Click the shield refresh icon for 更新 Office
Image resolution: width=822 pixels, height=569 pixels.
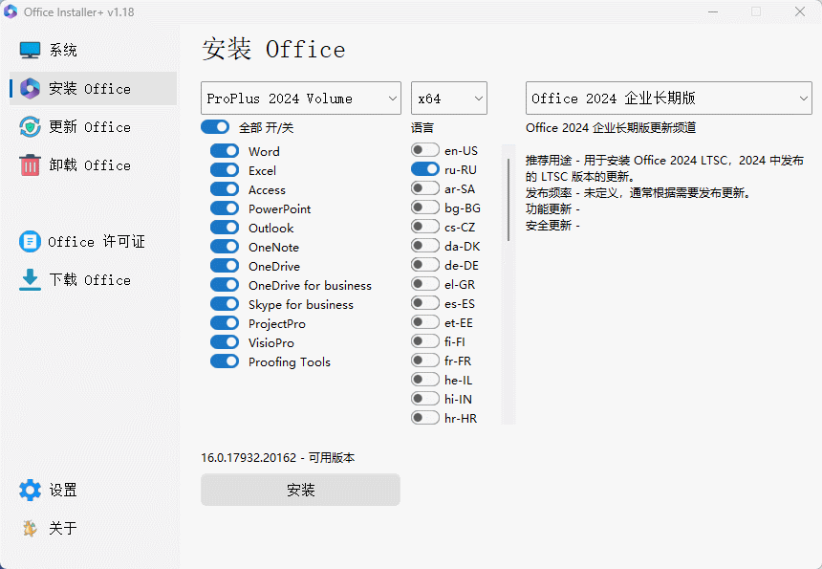[x=30, y=127]
